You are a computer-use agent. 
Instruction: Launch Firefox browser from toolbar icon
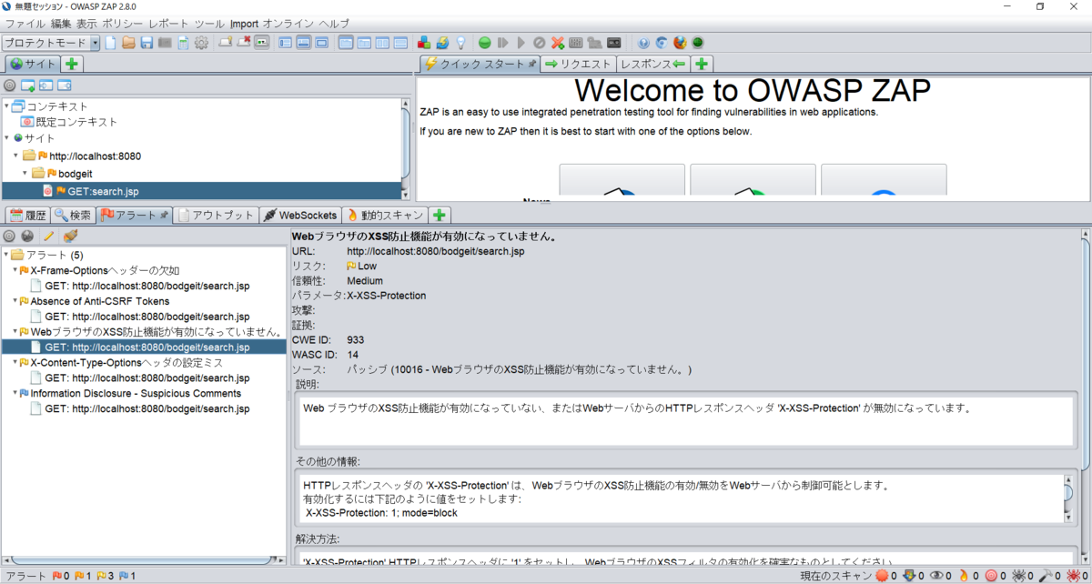tap(680, 43)
